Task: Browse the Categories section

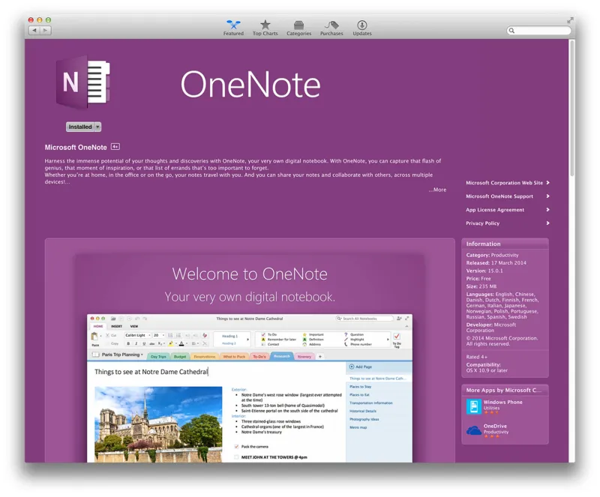Action: click(298, 28)
